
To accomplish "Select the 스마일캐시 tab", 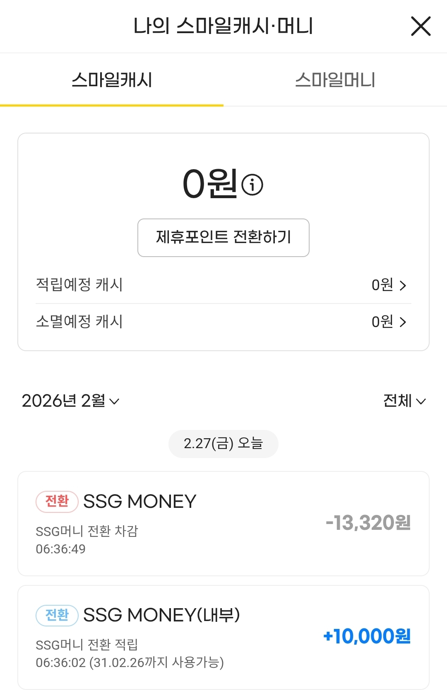I will [112, 80].
